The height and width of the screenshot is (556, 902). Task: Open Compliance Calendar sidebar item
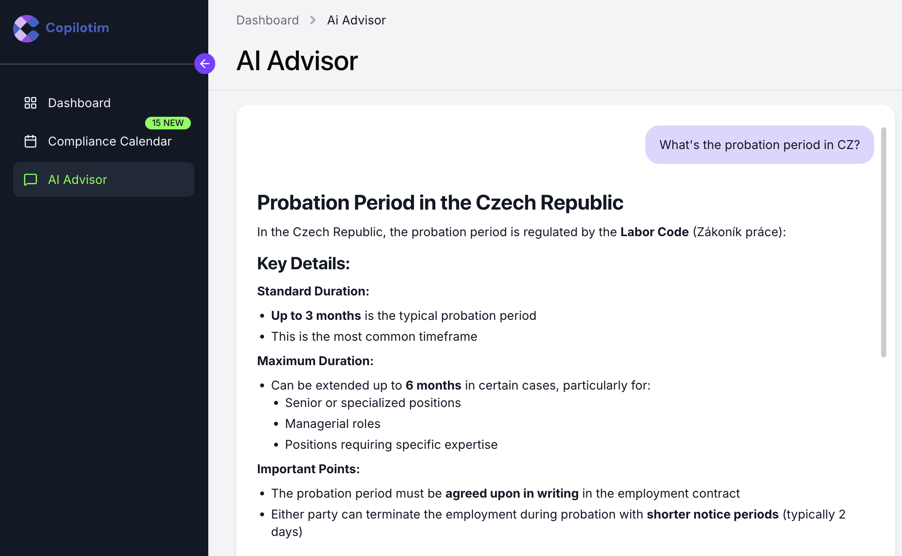pos(110,141)
